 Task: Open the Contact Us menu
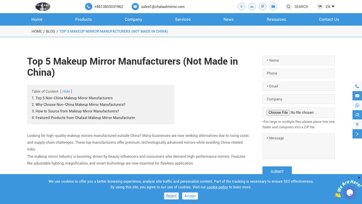pyautogui.click(x=329, y=19)
